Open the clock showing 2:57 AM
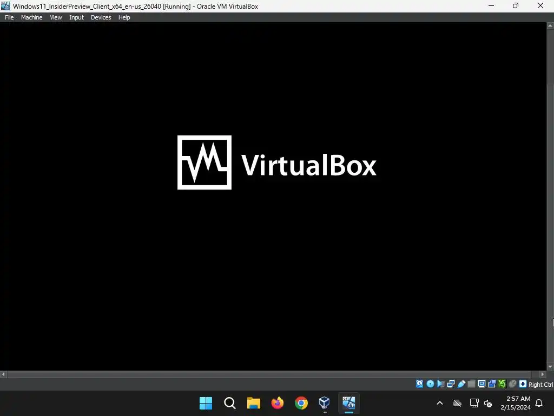The height and width of the screenshot is (416, 554). pyautogui.click(x=516, y=403)
